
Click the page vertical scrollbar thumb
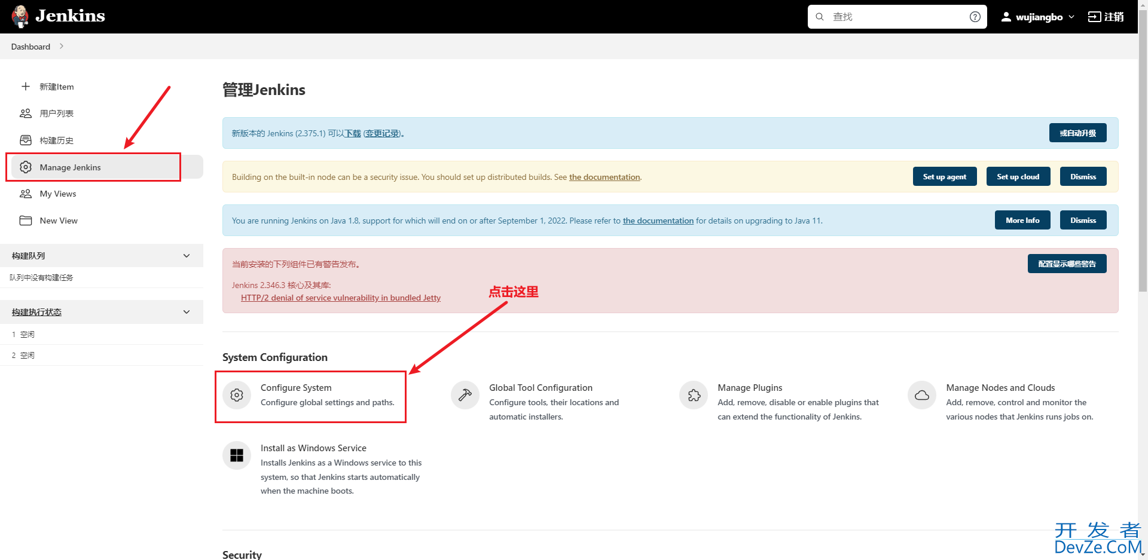(1143, 149)
